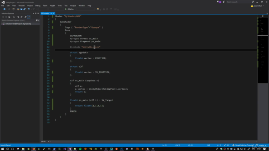Viewport: 269px width, 151px height.
Task: Click the horizontal scrollbar below the editor
Action: point(153,142)
